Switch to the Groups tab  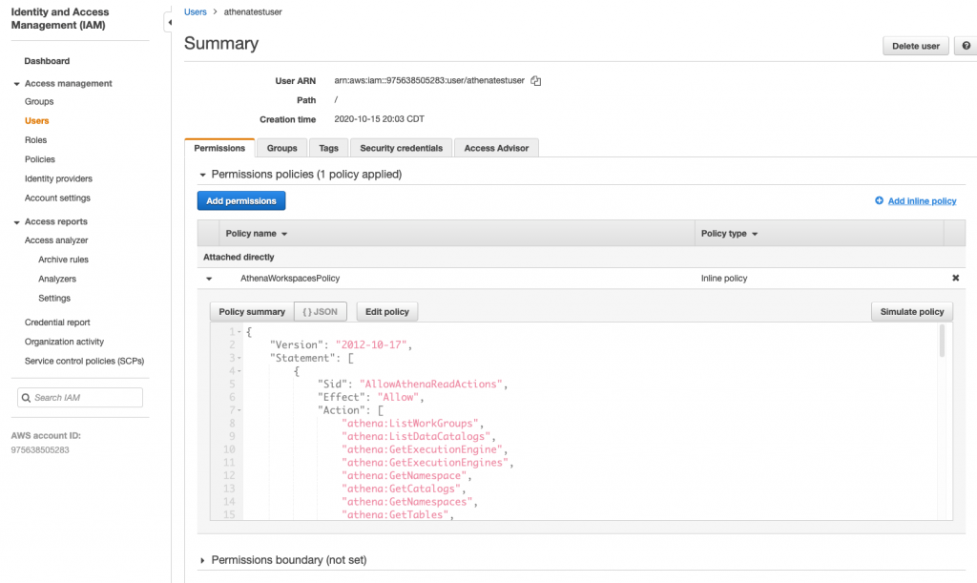(x=281, y=148)
